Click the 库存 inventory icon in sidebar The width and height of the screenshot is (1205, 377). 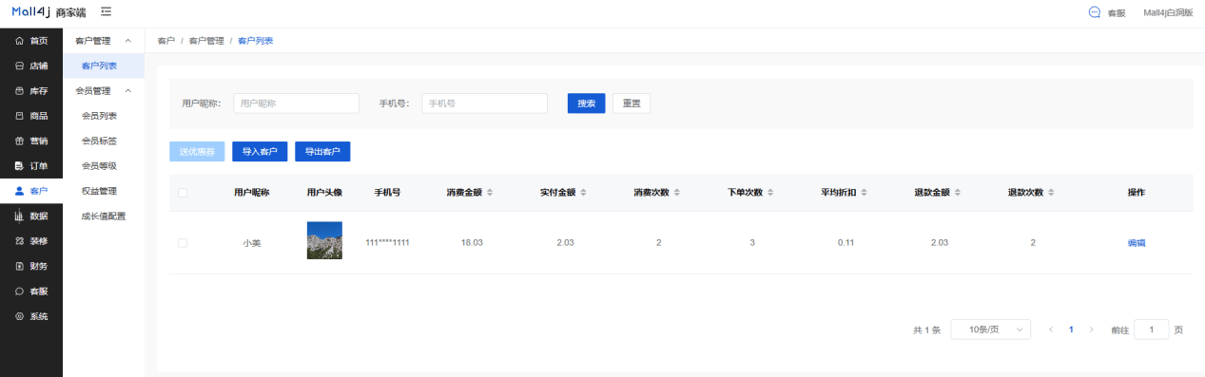19,91
